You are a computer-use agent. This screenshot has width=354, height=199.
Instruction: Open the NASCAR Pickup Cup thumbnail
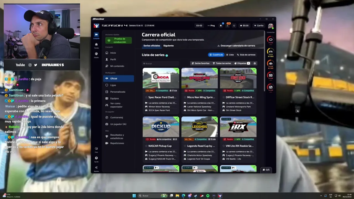[161, 127]
